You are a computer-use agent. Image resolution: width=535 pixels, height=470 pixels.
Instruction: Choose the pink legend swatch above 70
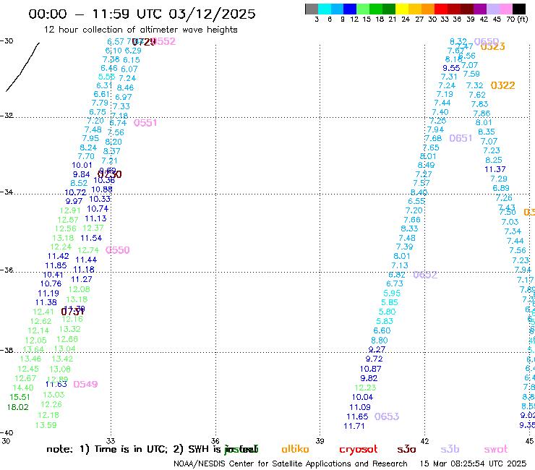[505, 9]
